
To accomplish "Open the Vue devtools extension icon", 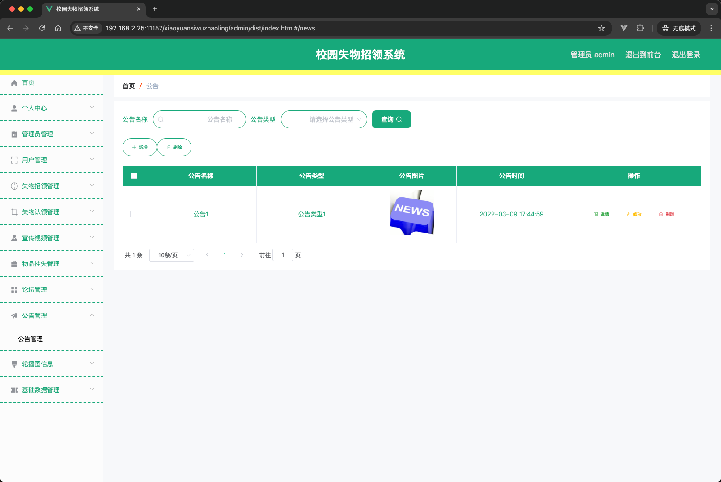I will (624, 28).
